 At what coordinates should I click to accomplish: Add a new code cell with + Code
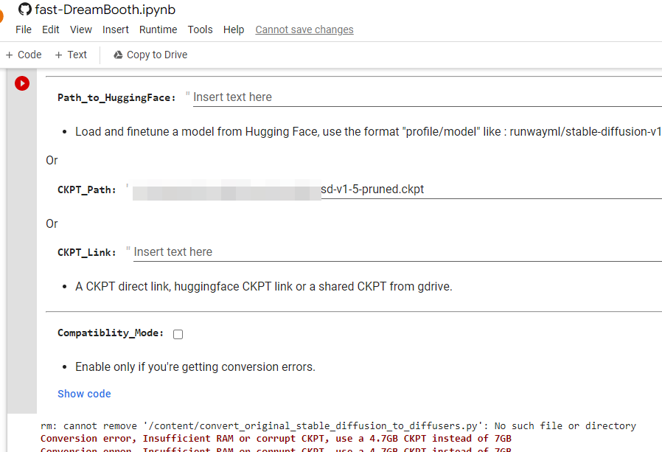[24, 54]
